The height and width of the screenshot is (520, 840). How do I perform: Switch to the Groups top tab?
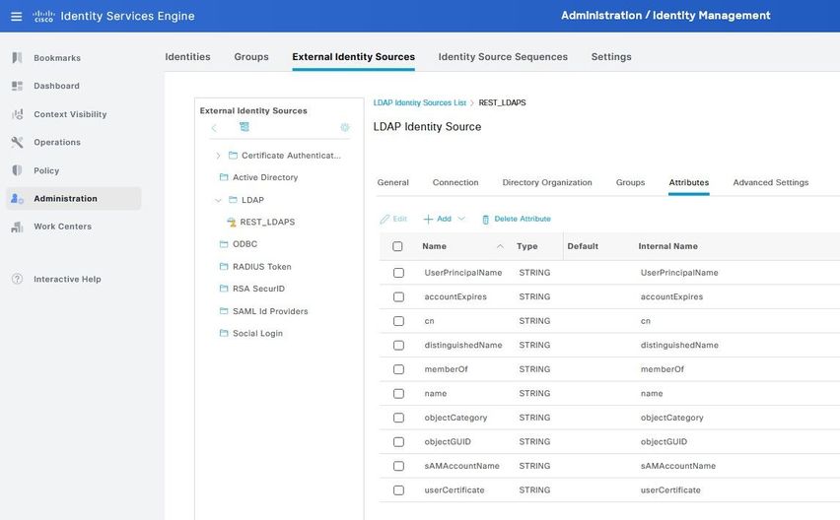coord(251,57)
